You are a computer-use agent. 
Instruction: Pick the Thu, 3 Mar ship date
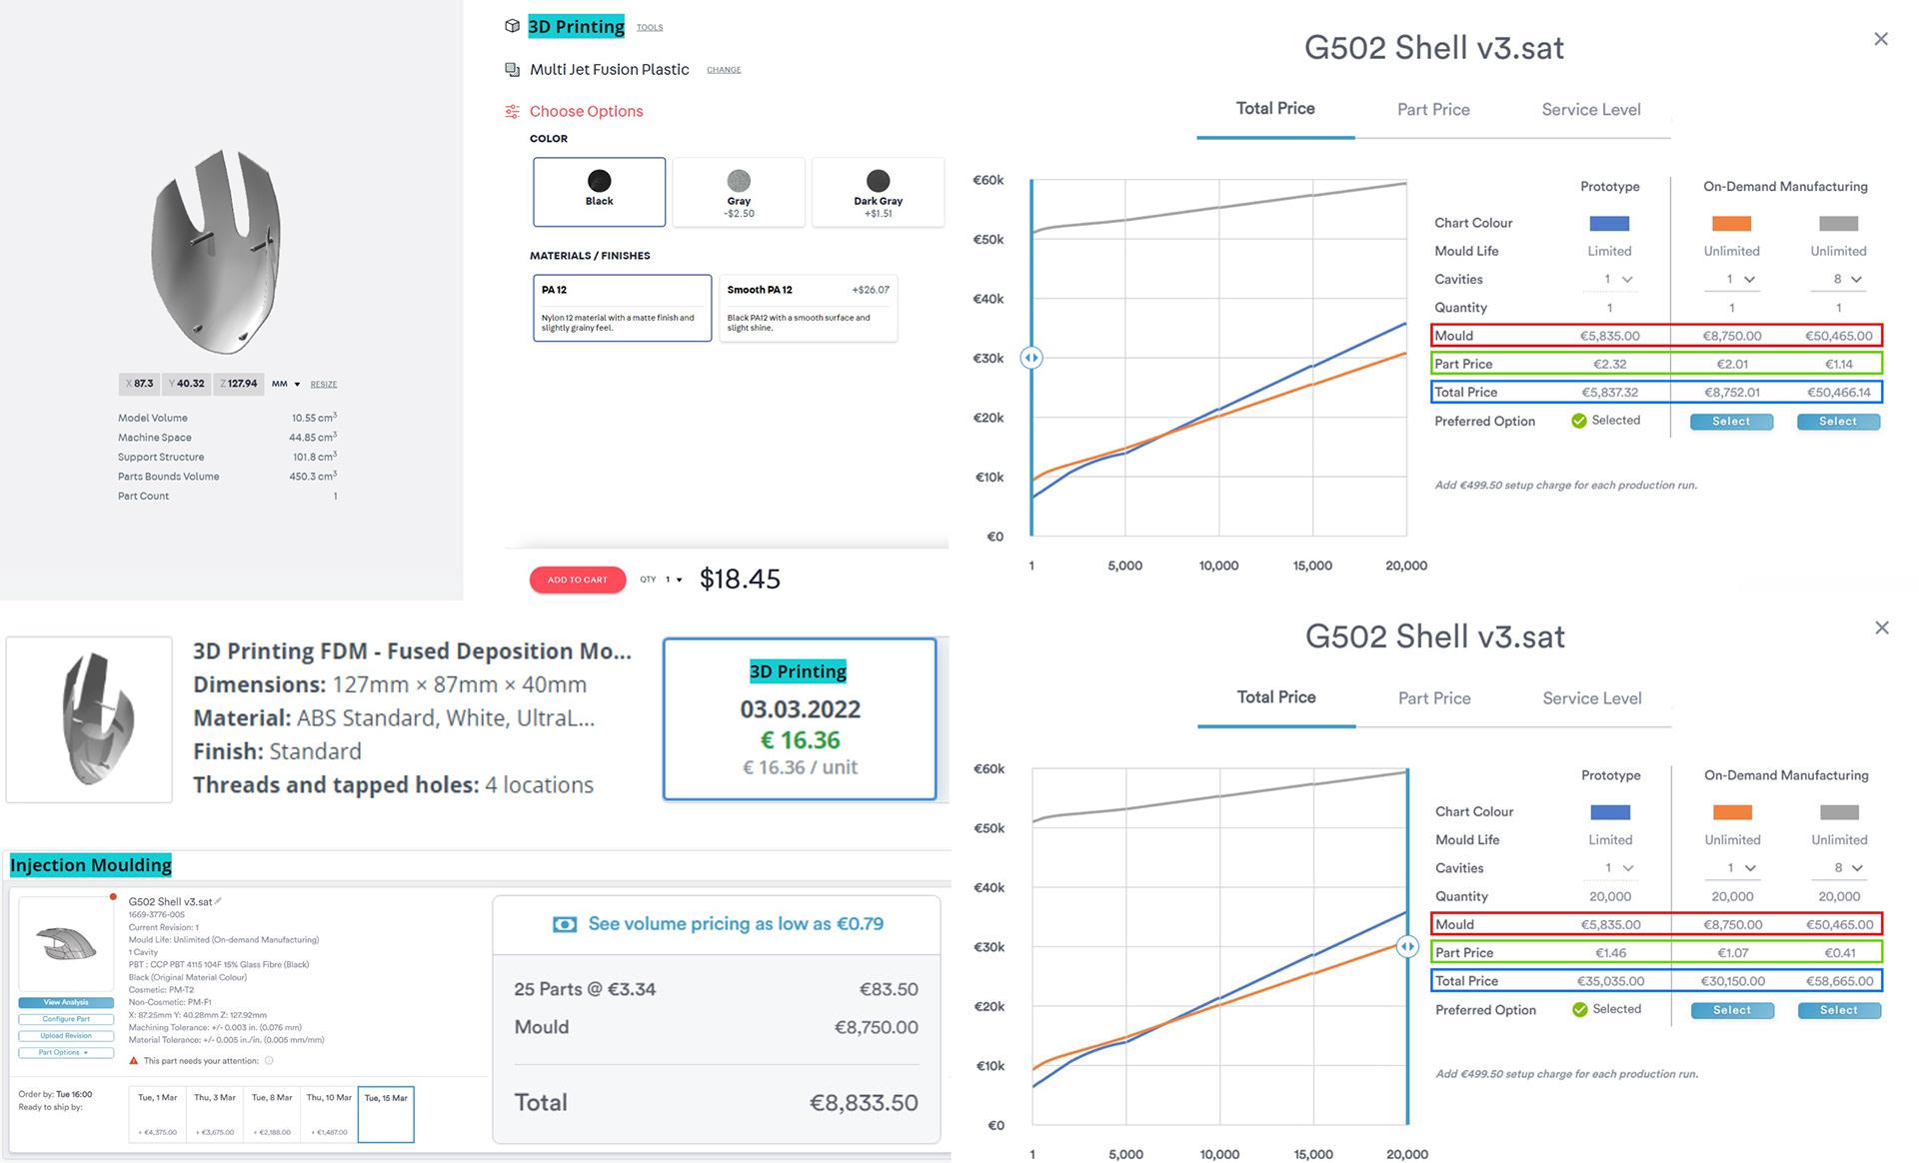[x=215, y=1114]
